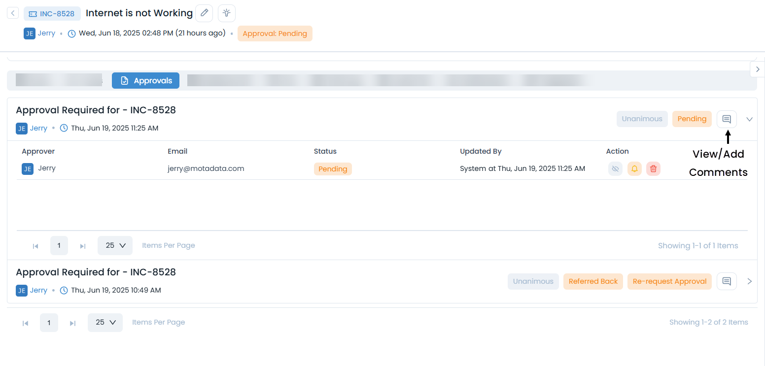
Task: Open Jerry's profile link under the title
Action: point(46,33)
